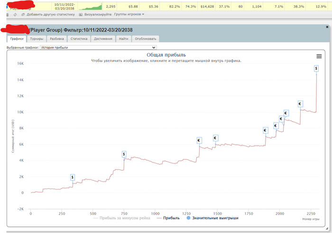
Task: Click the resize grip at panel corner
Action: pyautogui.click(x=327, y=228)
